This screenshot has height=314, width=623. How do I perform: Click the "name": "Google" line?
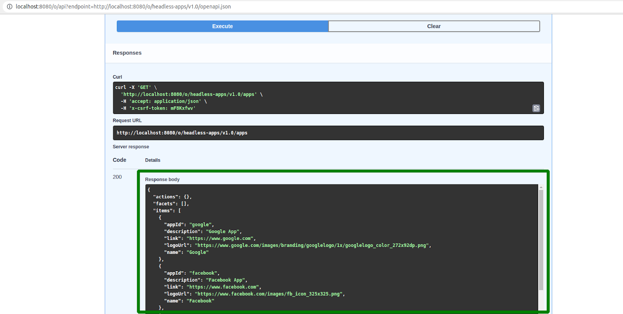pos(186,253)
